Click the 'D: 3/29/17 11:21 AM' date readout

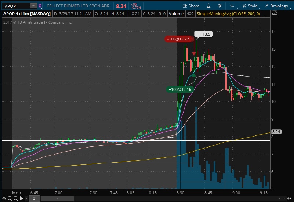click(x=73, y=14)
